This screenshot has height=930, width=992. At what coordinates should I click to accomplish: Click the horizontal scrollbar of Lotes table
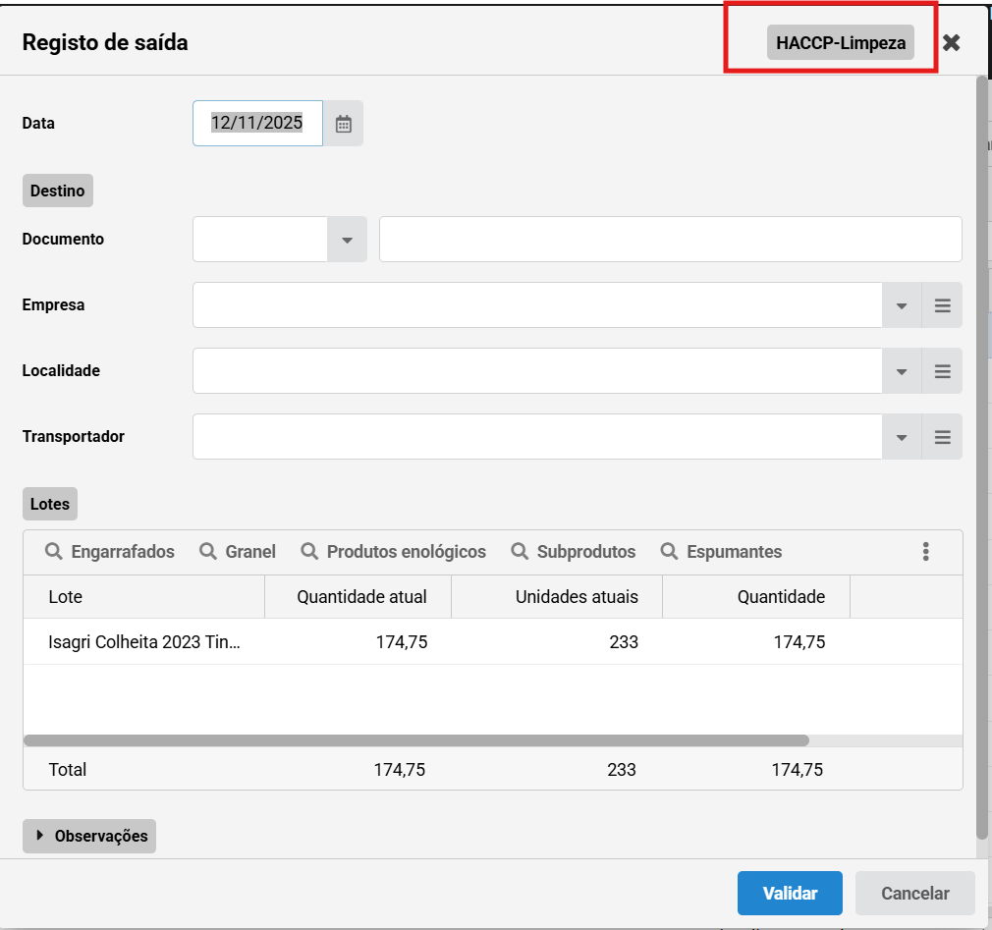pyautogui.click(x=416, y=740)
